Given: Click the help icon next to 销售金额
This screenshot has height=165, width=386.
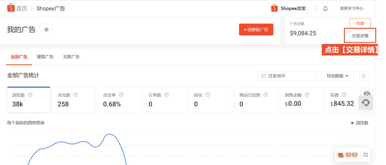Looking at the screenshot, I should pyautogui.click(x=307, y=95).
